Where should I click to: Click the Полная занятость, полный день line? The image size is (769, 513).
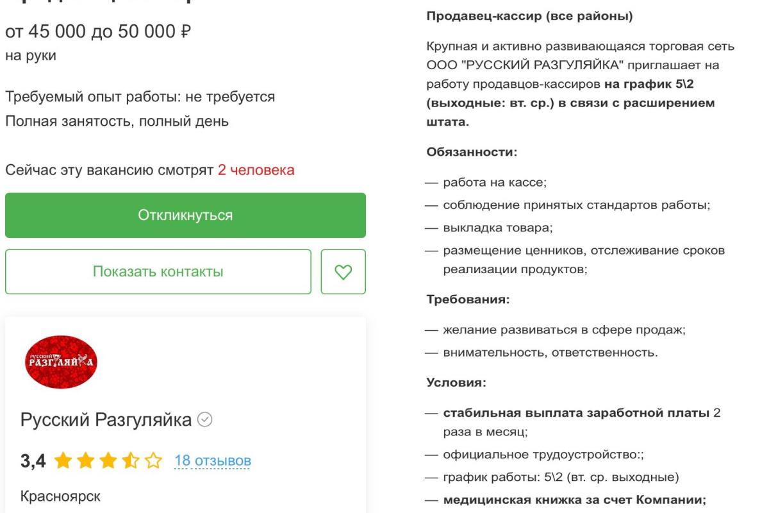point(117,121)
